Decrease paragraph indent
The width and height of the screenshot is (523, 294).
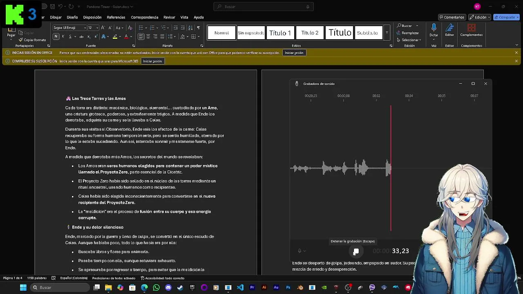coord(176,28)
